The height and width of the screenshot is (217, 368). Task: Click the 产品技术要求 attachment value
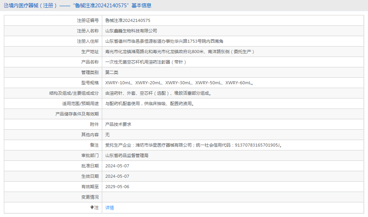pyautogui.click(x=118, y=124)
